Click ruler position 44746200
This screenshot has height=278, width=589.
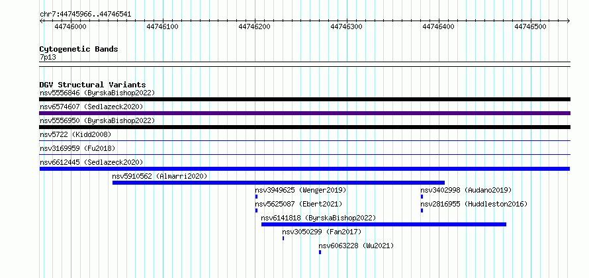(x=254, y=26)
